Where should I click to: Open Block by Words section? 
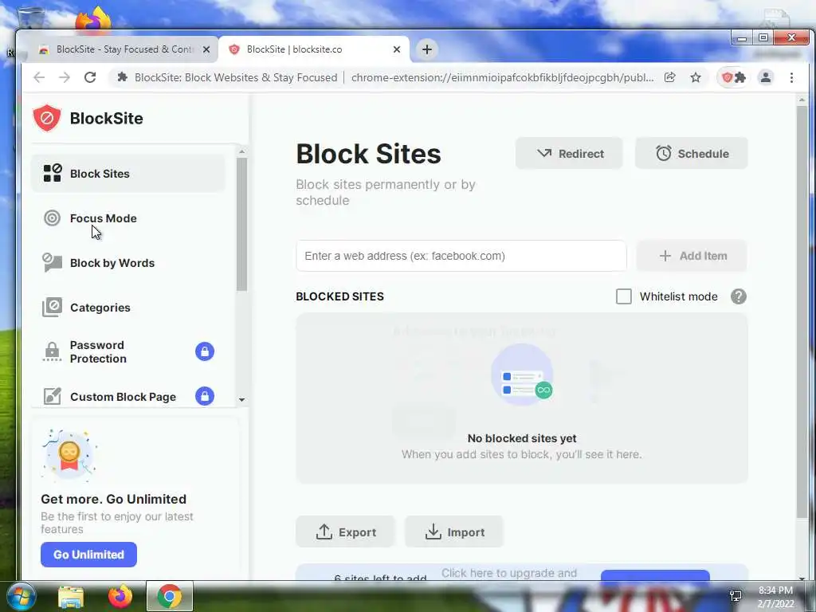click(x=128, y=263)
